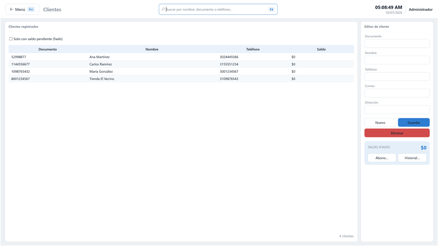Click the Esc shortcut badge

pyautogui.click(x=31, y=9)
